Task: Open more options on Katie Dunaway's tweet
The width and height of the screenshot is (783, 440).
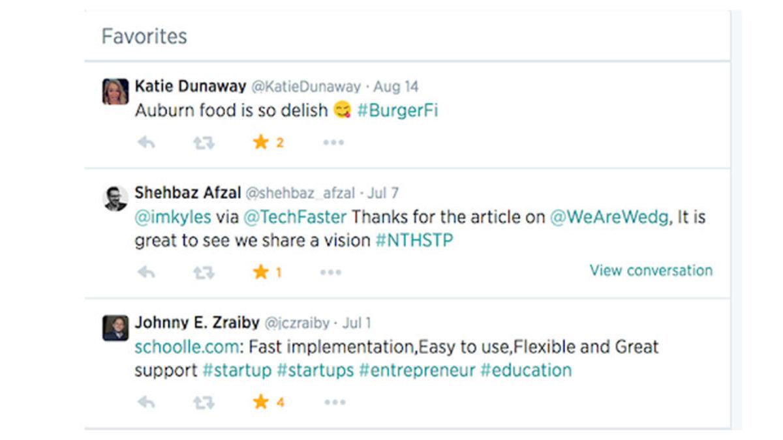Action: point(333,143)
